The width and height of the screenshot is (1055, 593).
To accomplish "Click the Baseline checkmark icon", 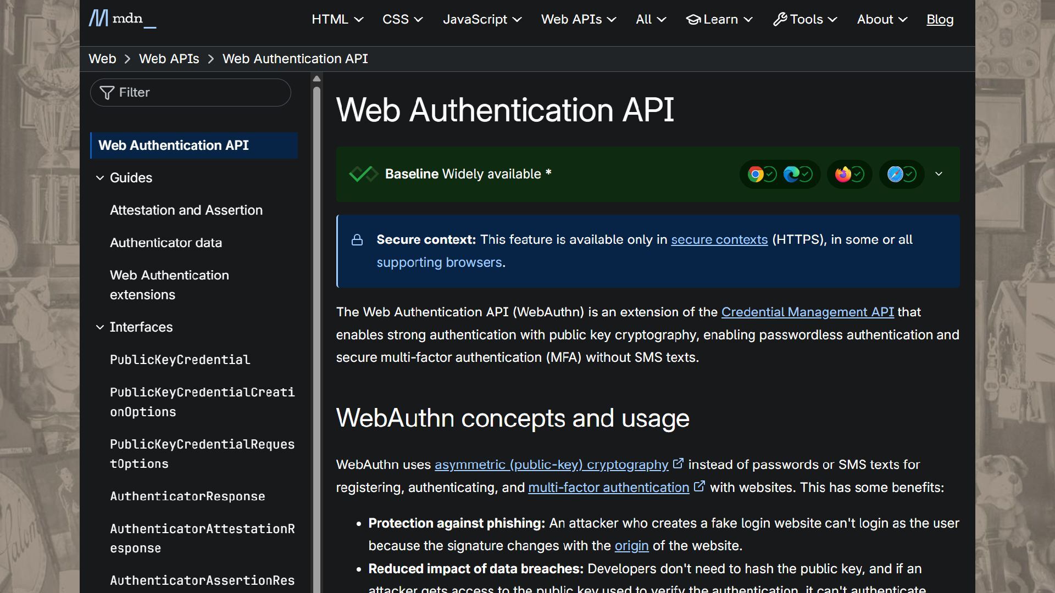I will tap(363, 174).
